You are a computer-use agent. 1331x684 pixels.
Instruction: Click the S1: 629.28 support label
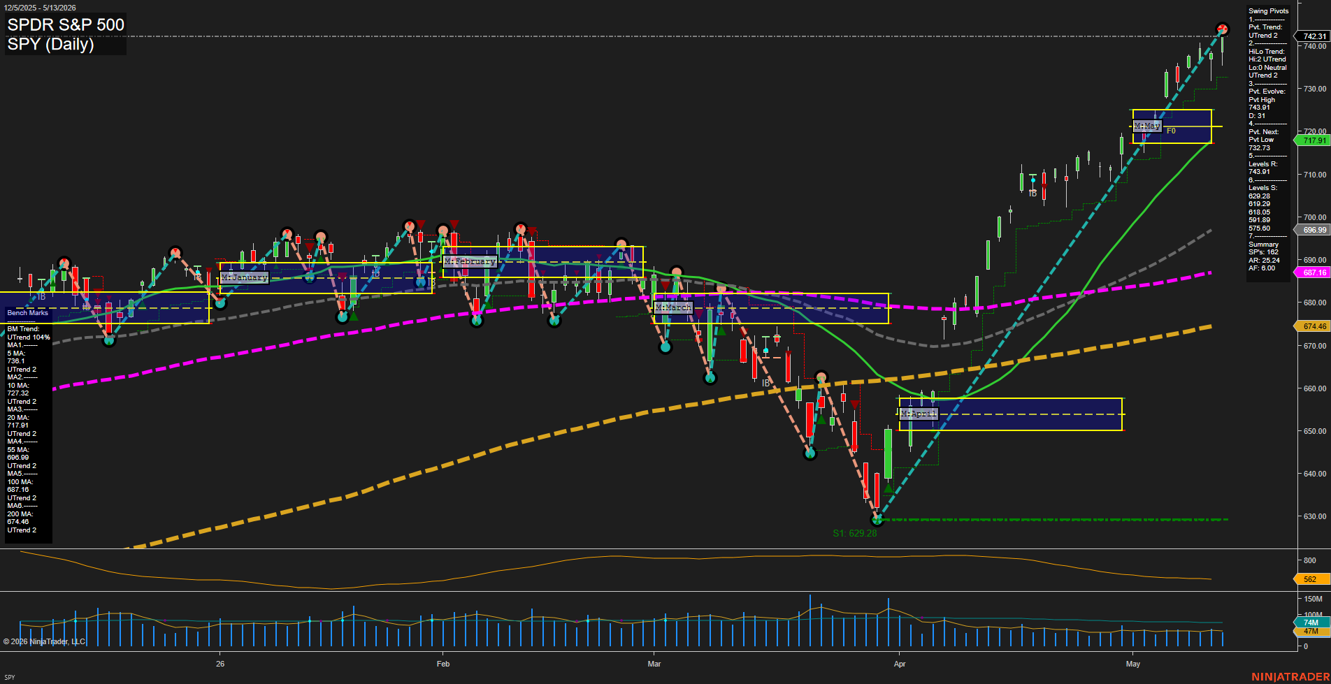[854, 533]
